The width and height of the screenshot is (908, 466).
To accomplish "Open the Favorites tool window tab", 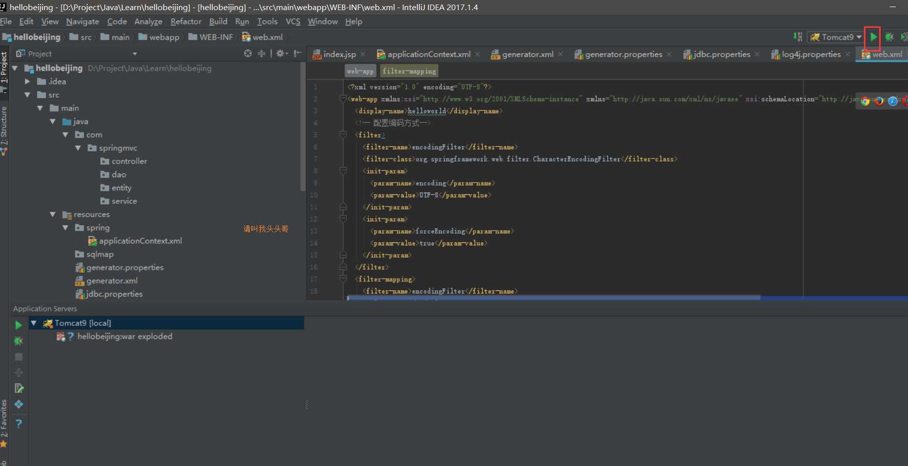I will 4,418.
